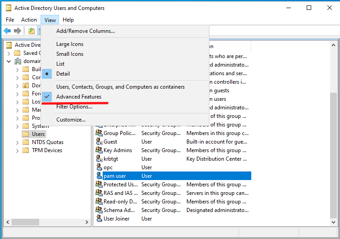Click the User Joiner user icon
This screenshot has height=239, width=340.
(x=99, y=218)
